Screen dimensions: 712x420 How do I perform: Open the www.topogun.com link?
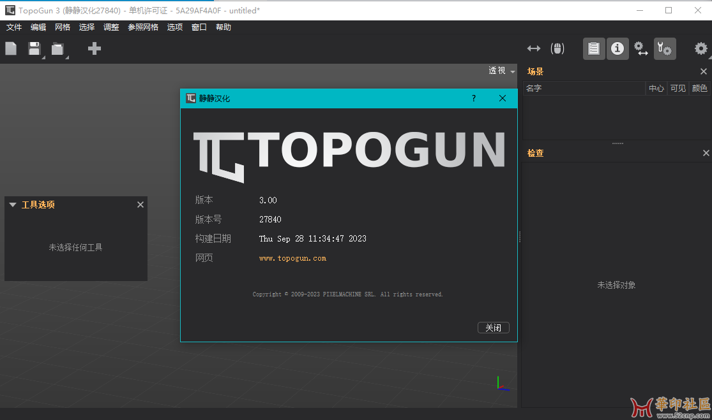coord(292,258)
